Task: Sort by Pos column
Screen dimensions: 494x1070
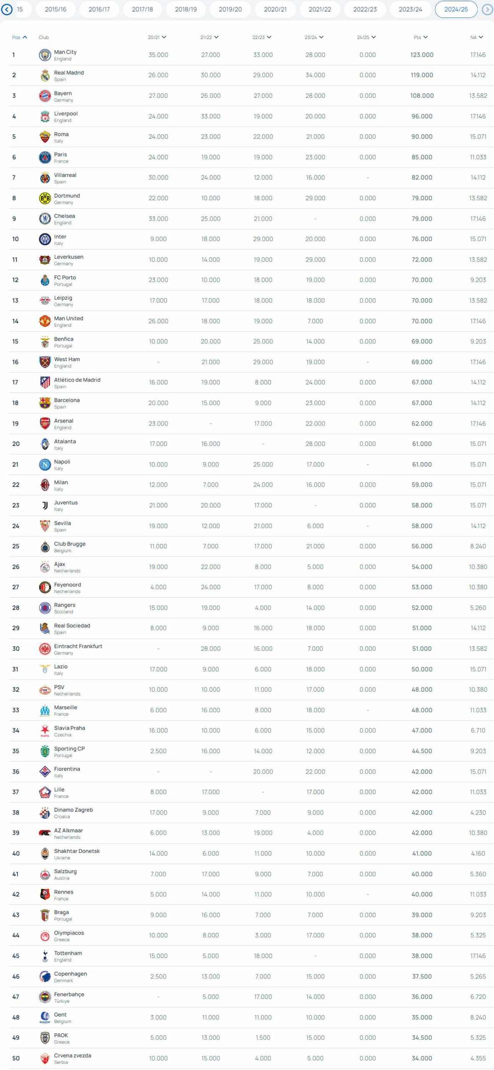Action: [19, 37]
